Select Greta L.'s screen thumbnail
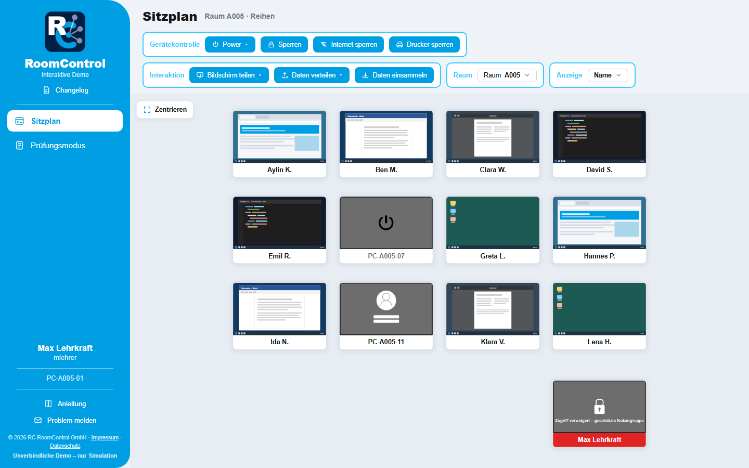 493,223
